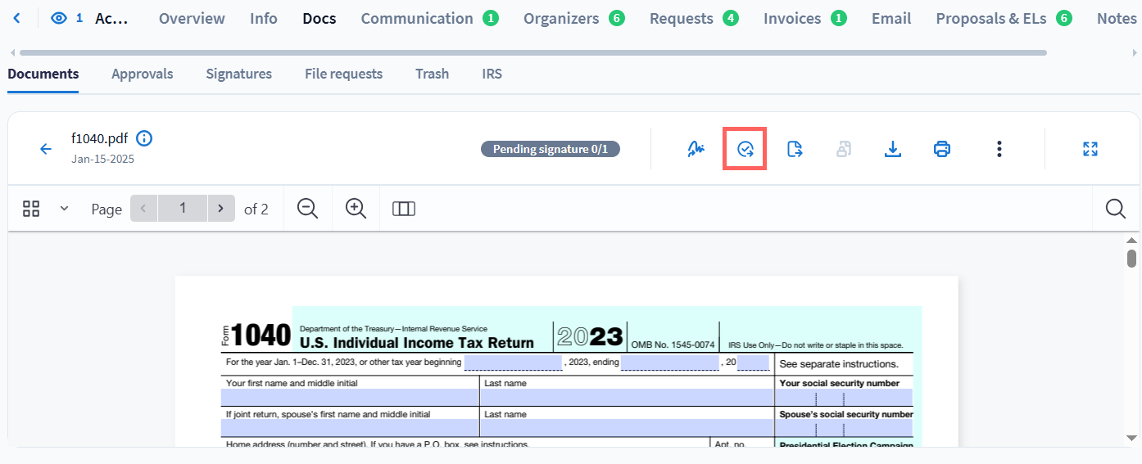Viewport: 1142px width, 464px height.
Task: Click the page number input field
Action: [182, 209]
